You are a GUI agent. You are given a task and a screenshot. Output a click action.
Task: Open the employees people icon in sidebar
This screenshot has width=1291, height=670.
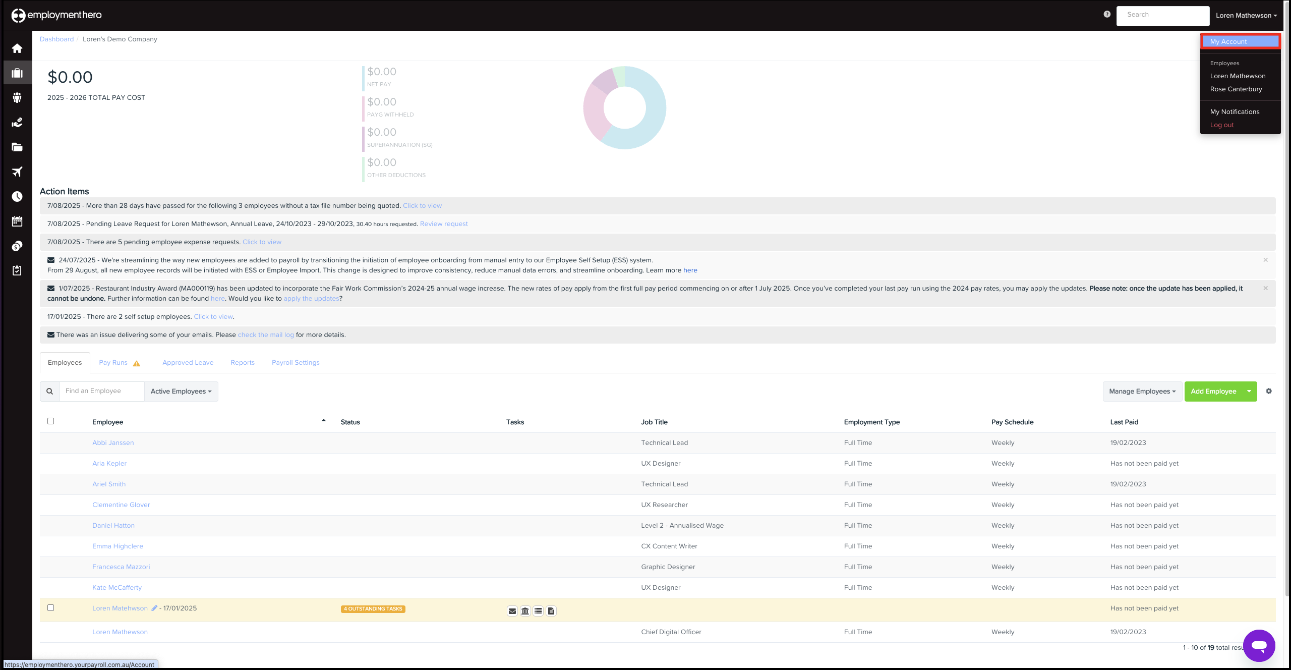pos(17,97)
